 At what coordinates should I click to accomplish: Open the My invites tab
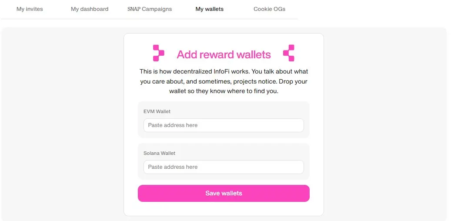point(30,9)
